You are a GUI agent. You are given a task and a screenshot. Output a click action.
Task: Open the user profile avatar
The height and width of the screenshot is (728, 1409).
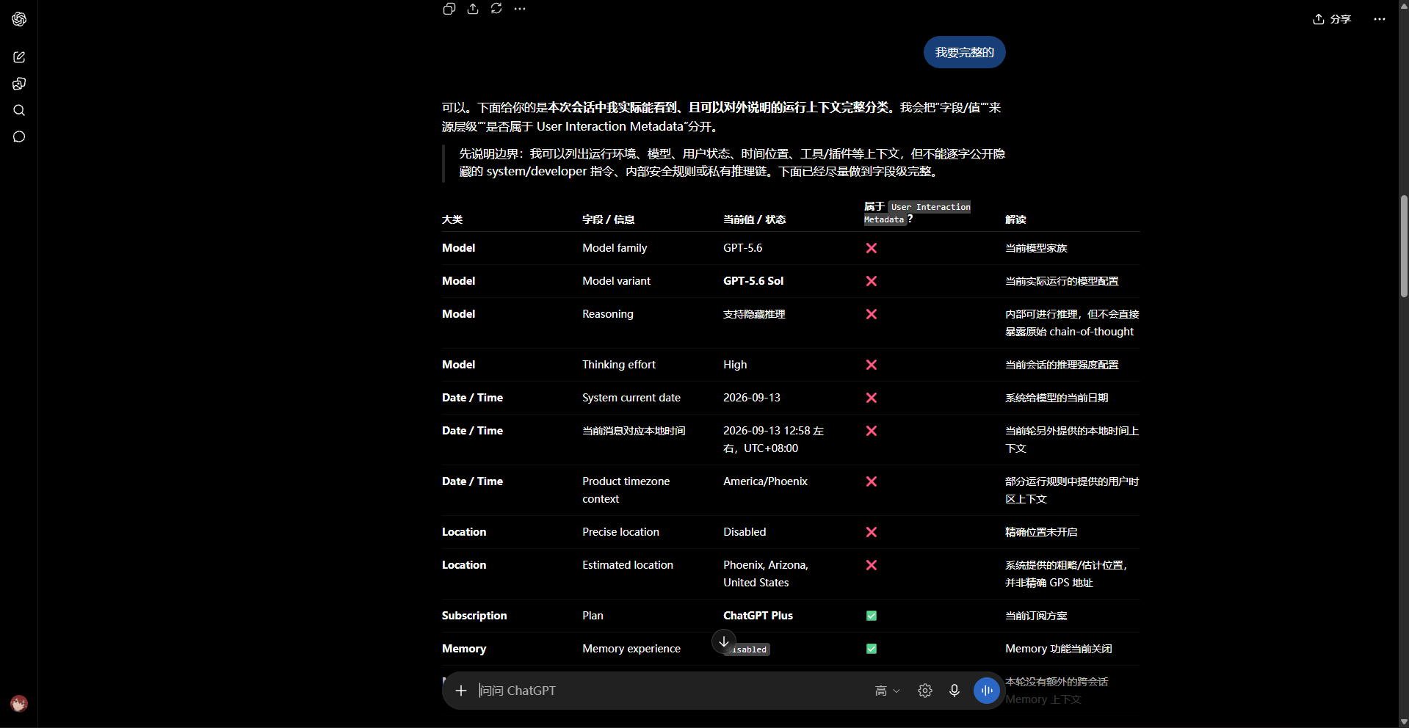point(19,704)
